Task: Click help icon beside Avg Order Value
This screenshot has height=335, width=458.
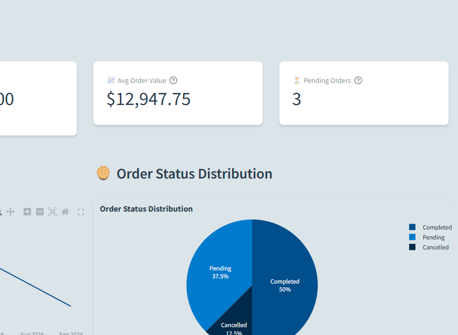Action: [x=173, y=80]
